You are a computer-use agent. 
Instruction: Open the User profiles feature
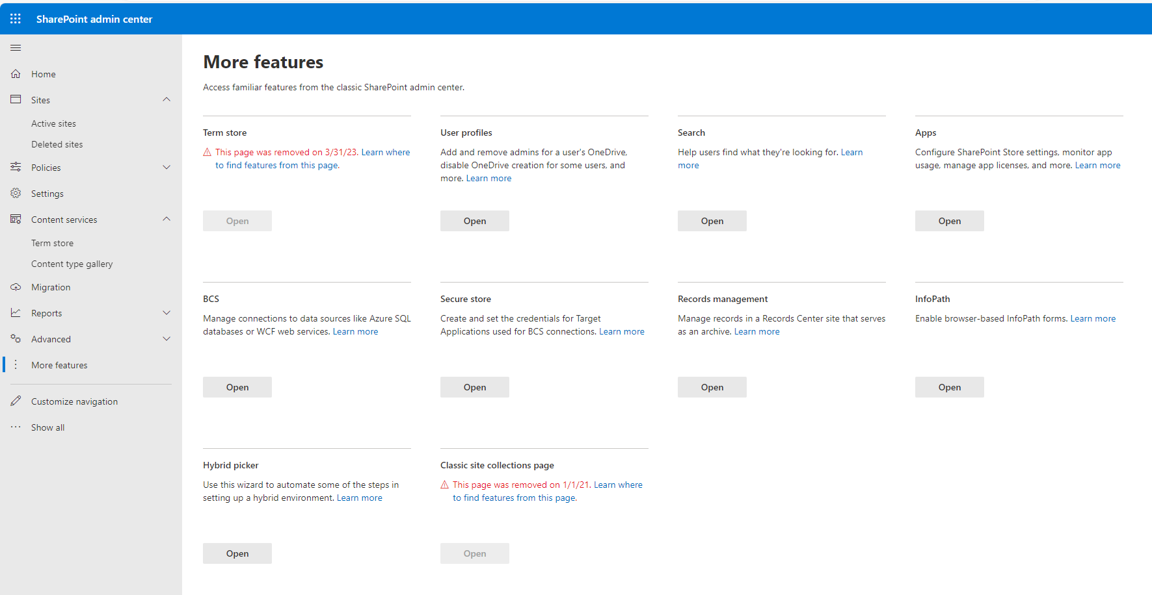point(474,220)
